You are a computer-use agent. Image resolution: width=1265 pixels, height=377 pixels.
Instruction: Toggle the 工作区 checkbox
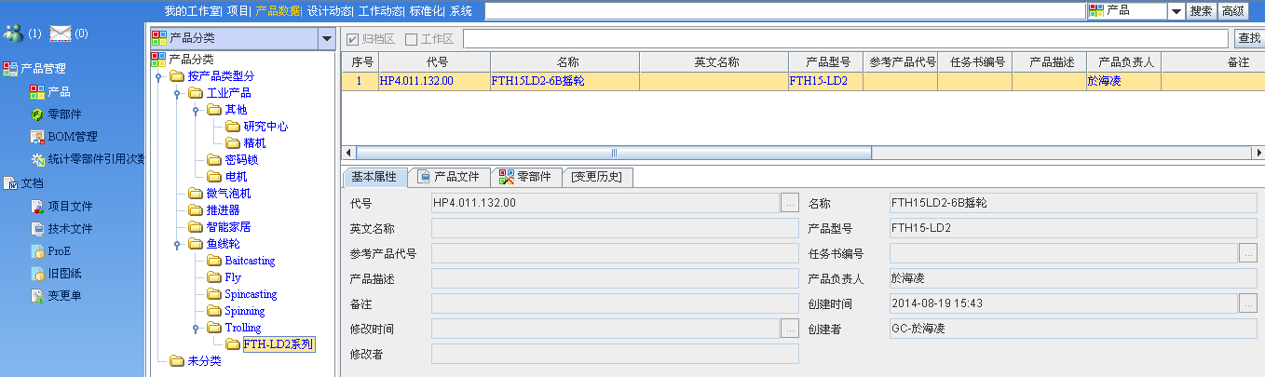point(411,39)
